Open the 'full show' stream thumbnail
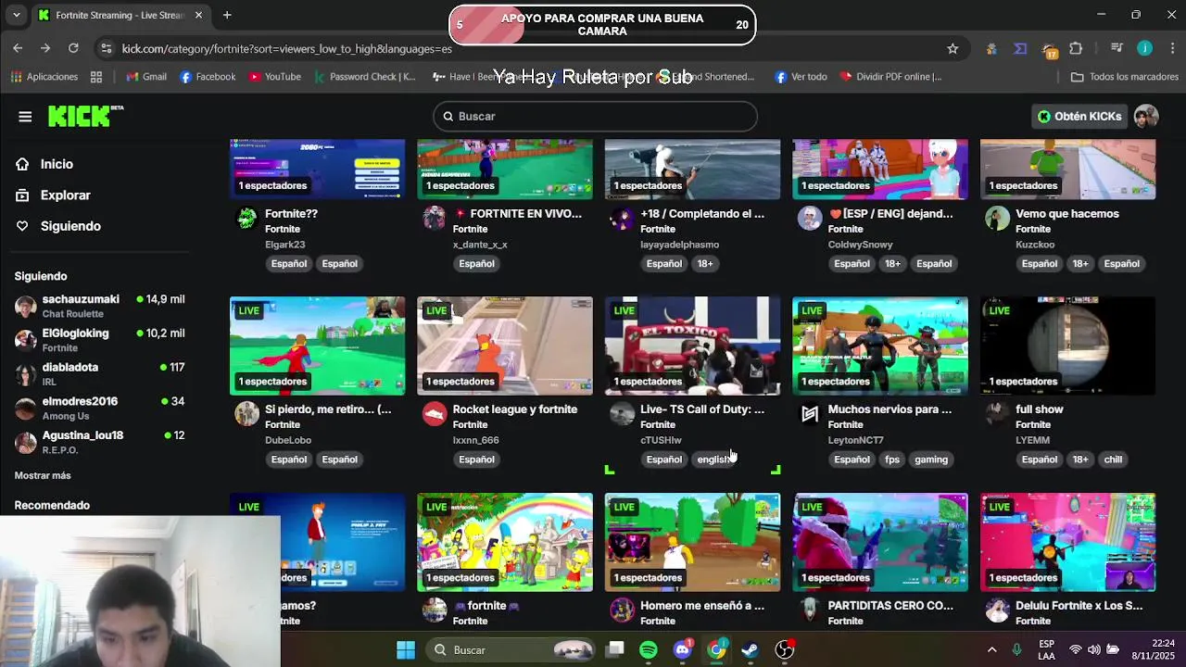 (1067, 346)
